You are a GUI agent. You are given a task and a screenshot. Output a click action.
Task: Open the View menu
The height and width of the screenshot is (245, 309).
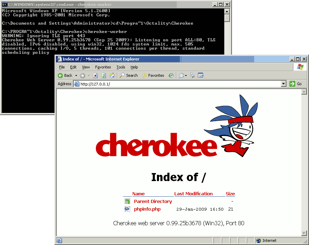point(86,67)
